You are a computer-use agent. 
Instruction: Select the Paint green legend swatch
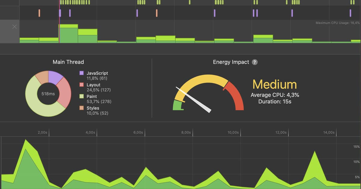point(82,96)
